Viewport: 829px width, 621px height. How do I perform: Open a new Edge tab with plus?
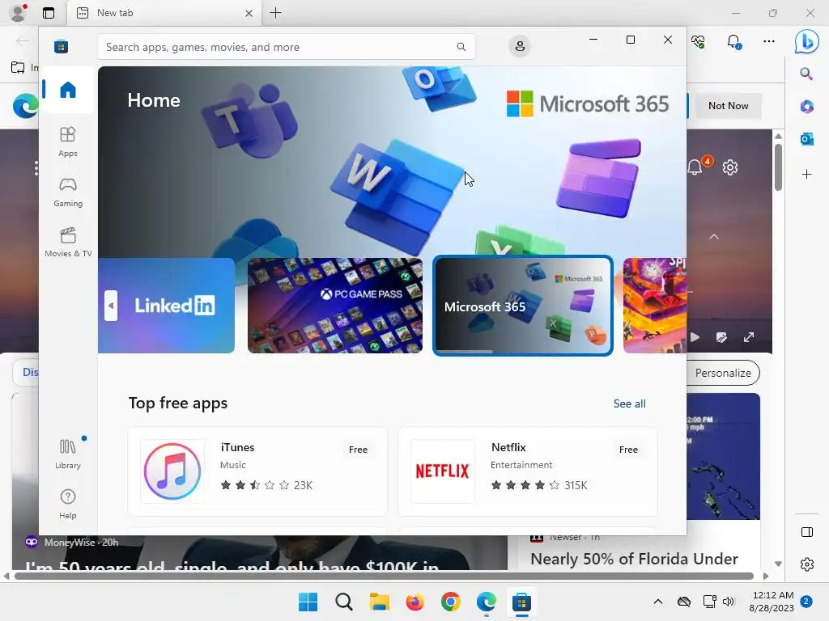pyautogui.click(x=275, y=13)
